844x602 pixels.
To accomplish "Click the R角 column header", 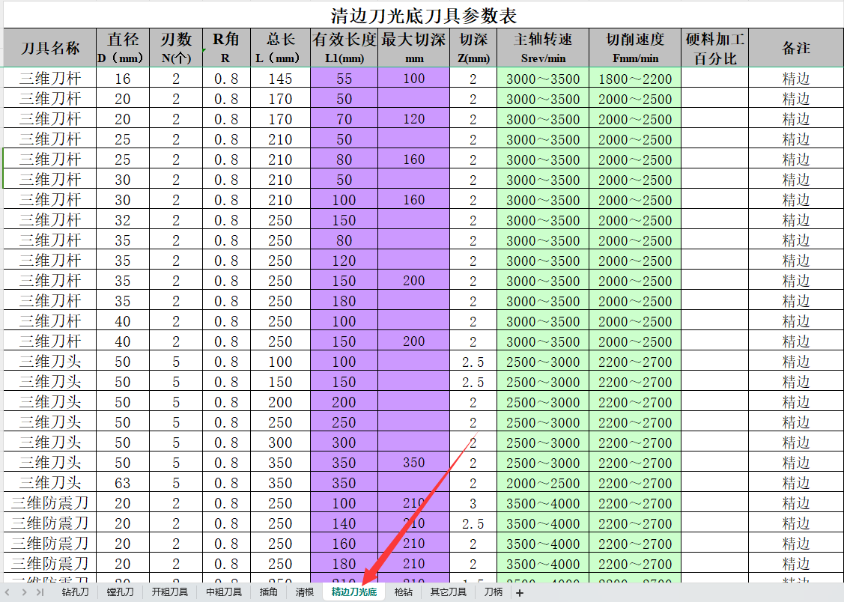I will coord(227,48).
